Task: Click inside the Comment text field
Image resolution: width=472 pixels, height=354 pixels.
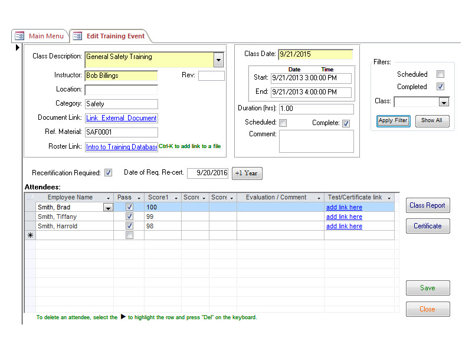Action: (316, 142)
